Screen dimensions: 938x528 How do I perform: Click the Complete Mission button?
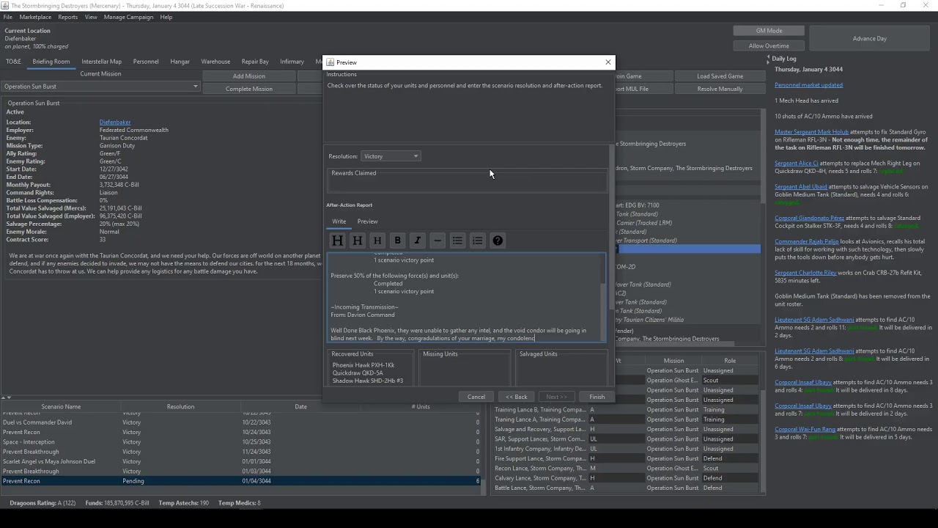(249, 89)
